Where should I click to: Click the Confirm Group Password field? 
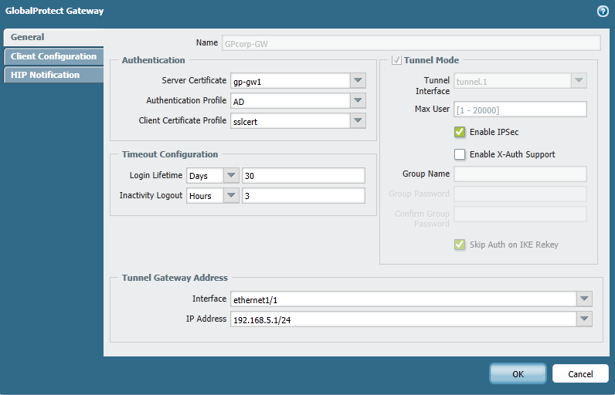pos(520,214)
